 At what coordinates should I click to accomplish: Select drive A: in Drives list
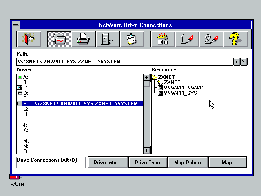[x=80, y=77]
